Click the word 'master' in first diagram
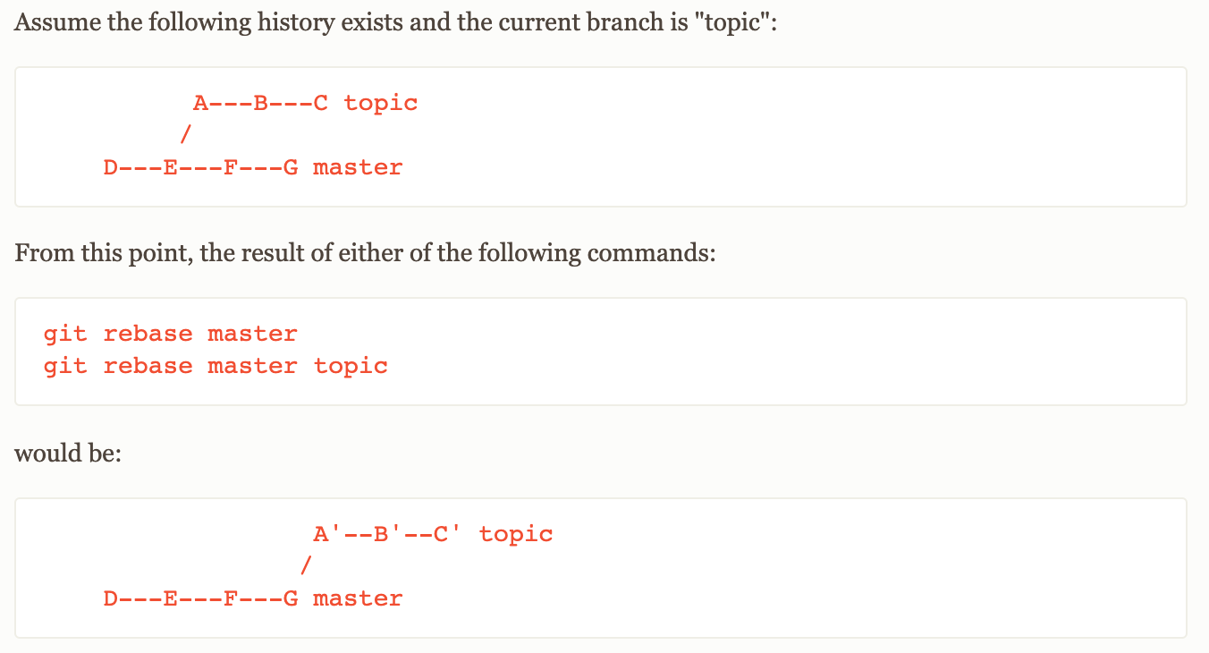This screenshot has width=1209, height=653. (358, 167)
